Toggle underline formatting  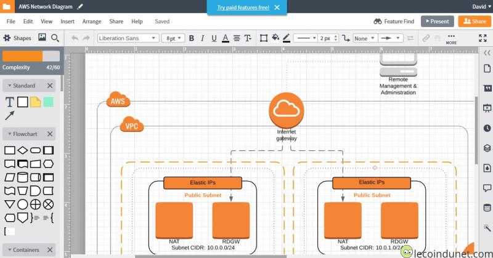pos(214,38)
